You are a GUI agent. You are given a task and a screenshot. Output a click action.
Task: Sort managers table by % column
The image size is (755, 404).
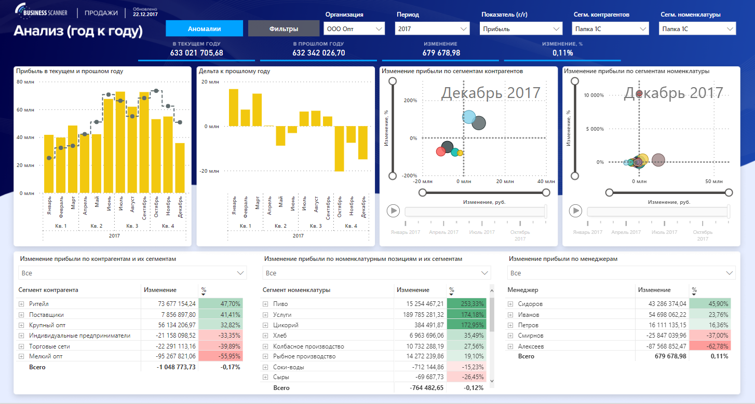tap(694, 290)
